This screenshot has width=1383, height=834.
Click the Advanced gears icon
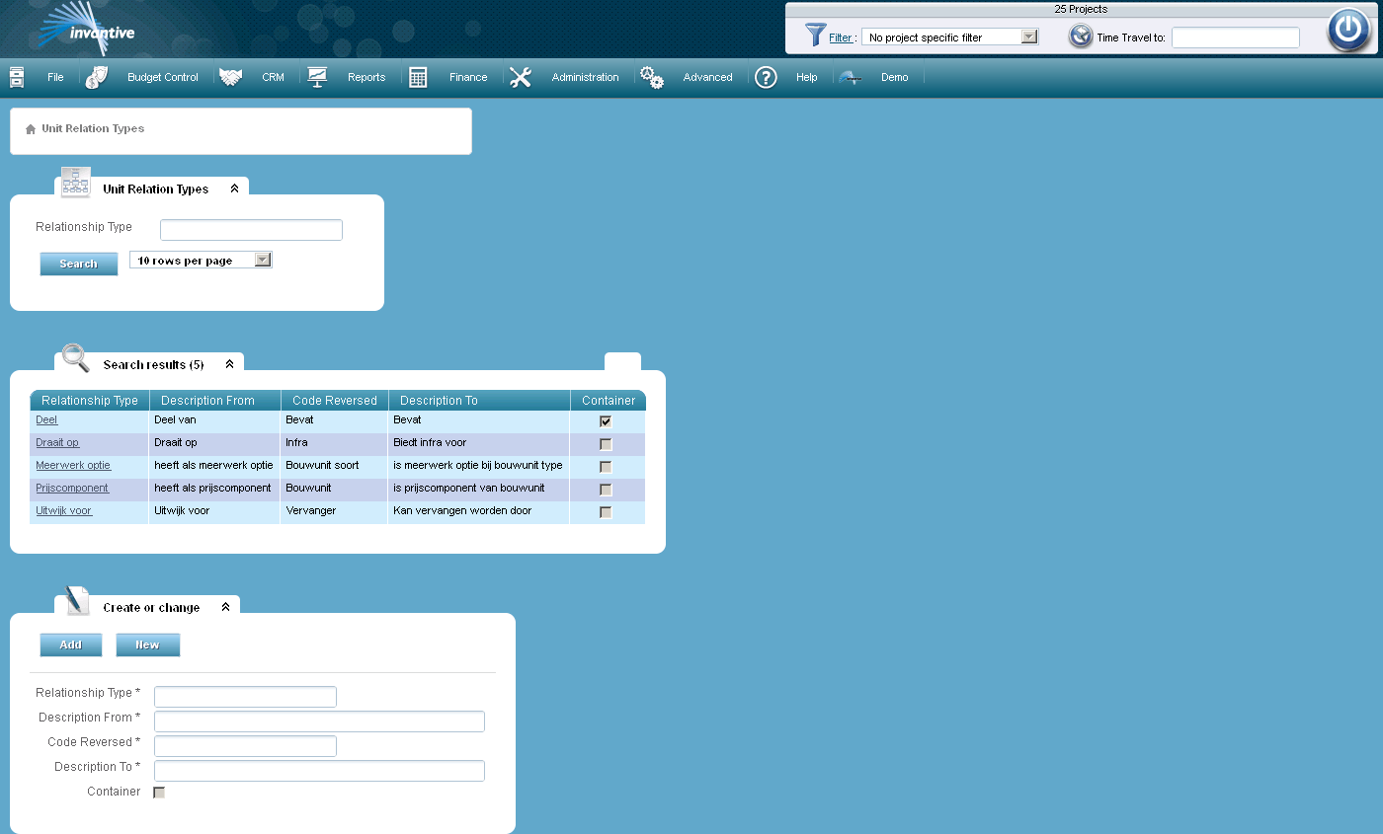(x=651, y=77)
